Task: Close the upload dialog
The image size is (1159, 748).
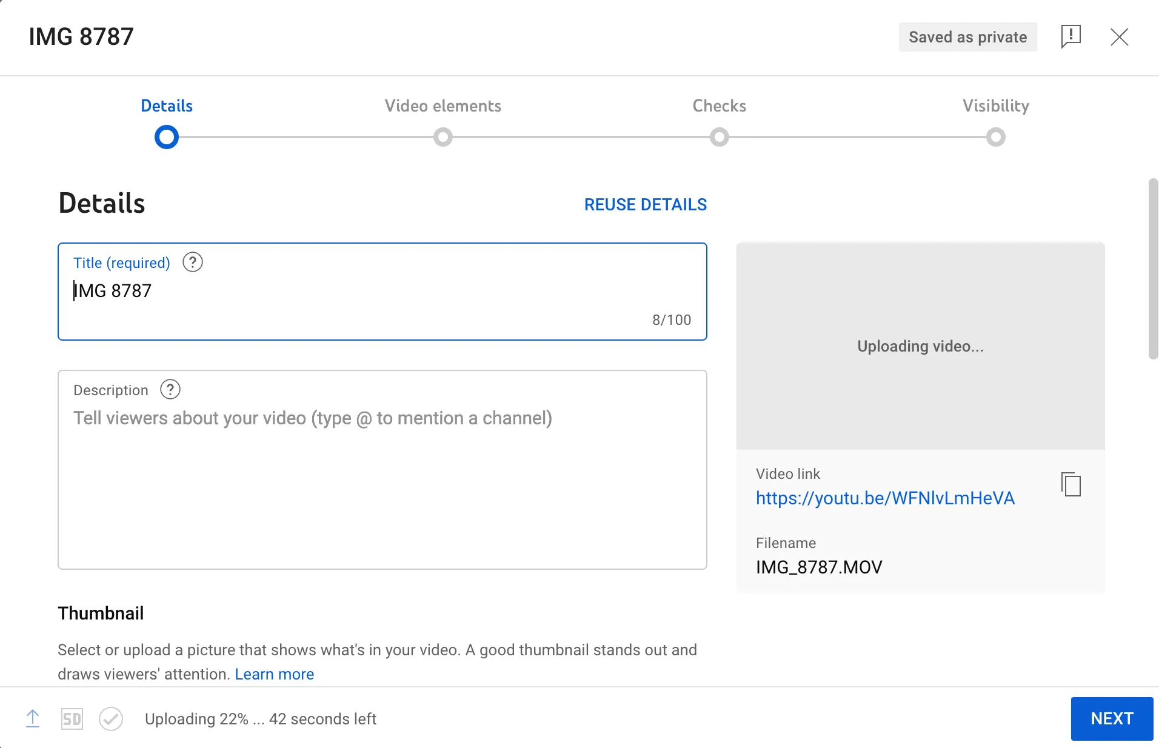Action: 1119,37
